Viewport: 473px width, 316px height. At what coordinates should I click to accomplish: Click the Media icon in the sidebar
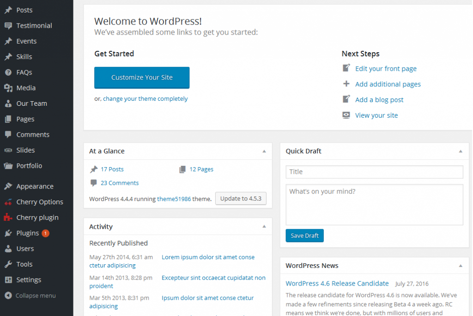[8, 88]
